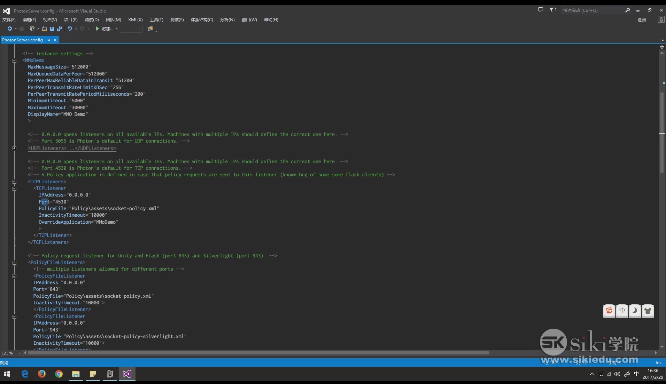Open the toolbar options overflow arrow
Screen dimensions: 666x384
[x=156, y=31]
